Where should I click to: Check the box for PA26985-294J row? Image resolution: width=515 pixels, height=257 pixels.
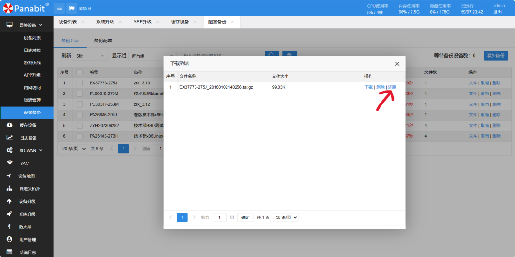click(x=80, y=115)
